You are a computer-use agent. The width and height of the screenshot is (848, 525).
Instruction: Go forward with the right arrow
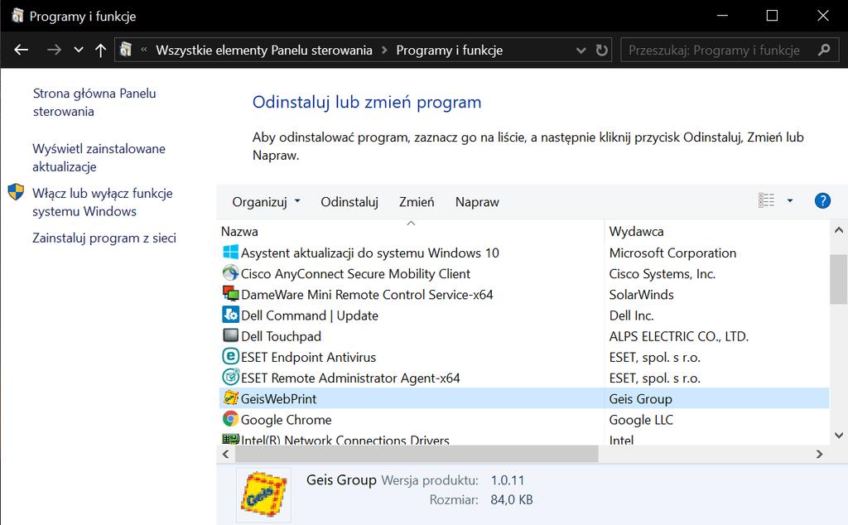(54, 50)
